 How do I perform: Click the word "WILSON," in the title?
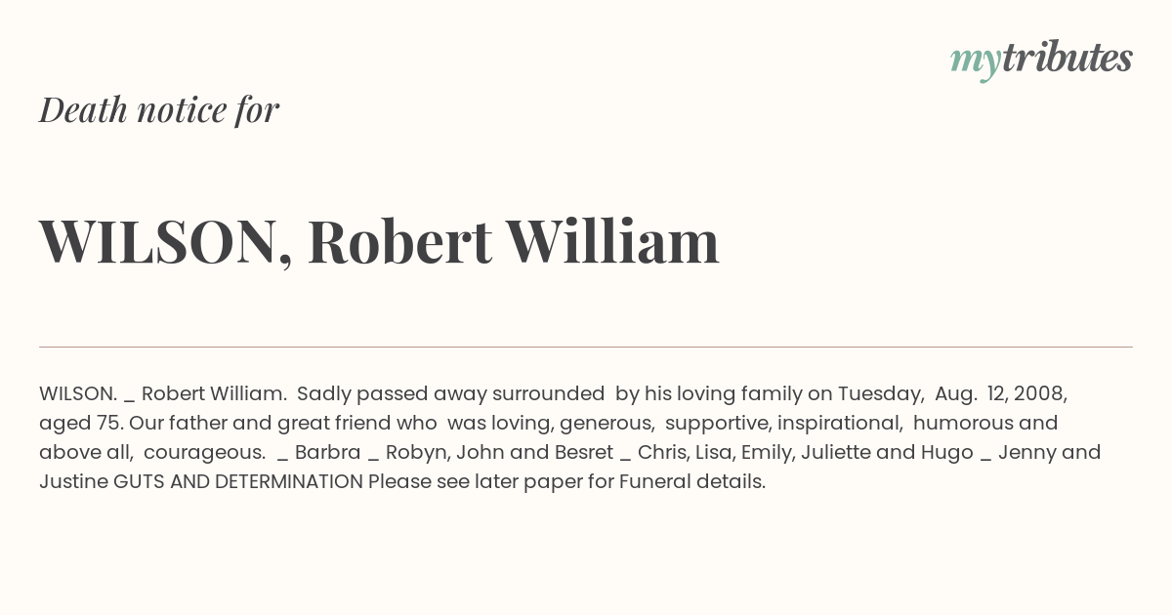click(x=166, y=242)
